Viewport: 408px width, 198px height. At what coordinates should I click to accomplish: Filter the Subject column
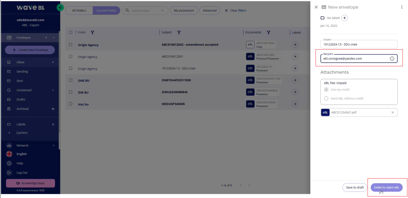click(x=179, y=33)
